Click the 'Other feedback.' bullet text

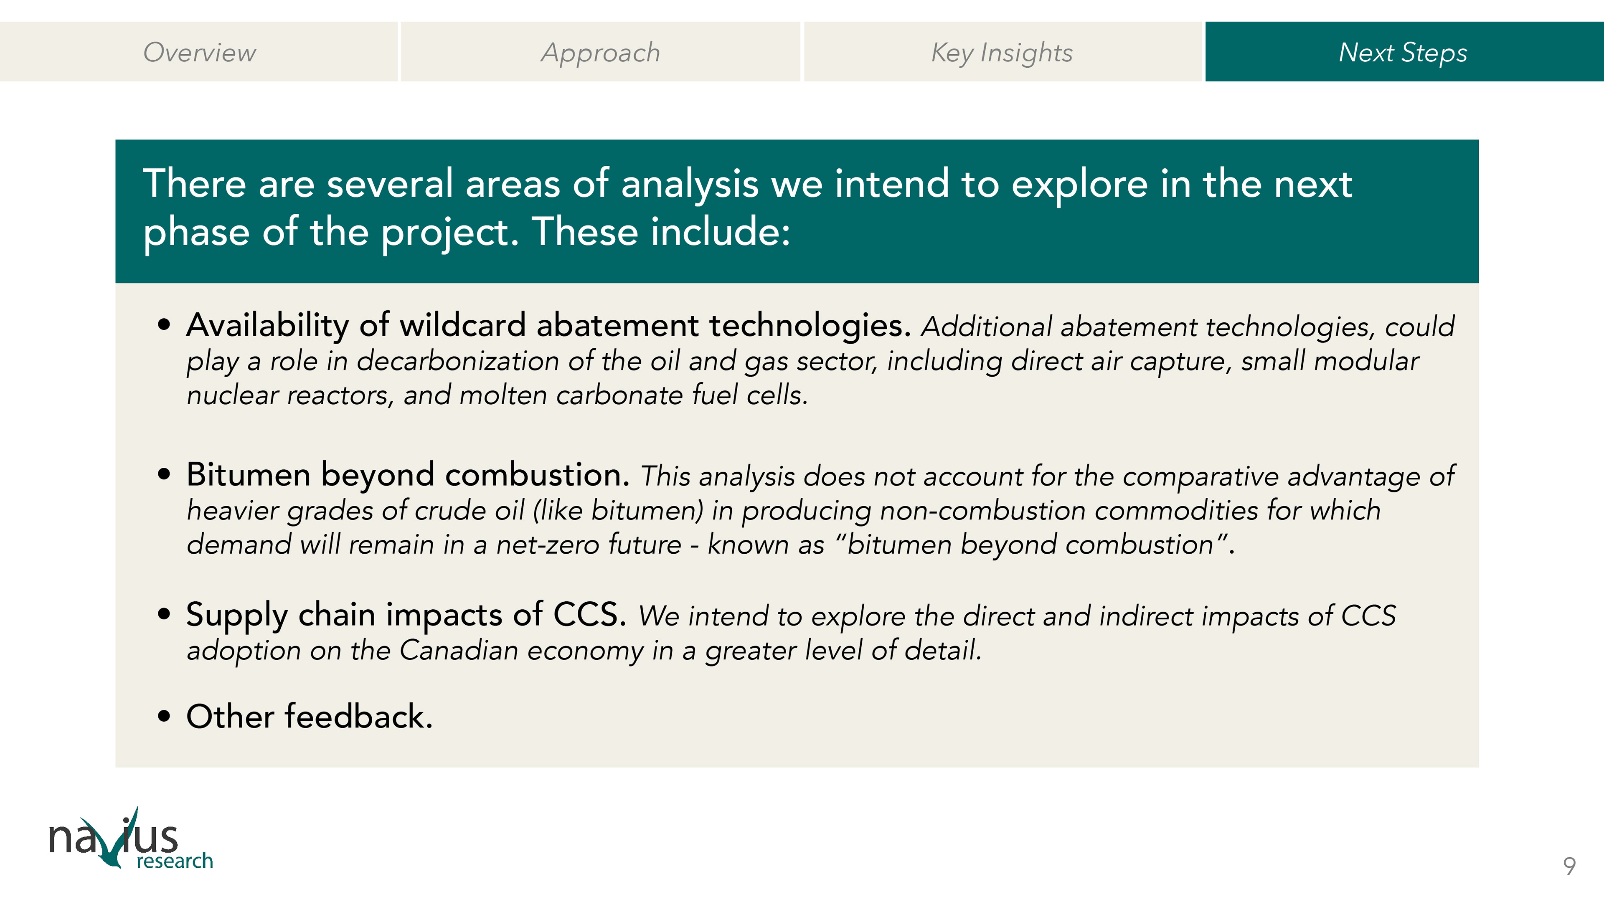click(x=310, y=717)
